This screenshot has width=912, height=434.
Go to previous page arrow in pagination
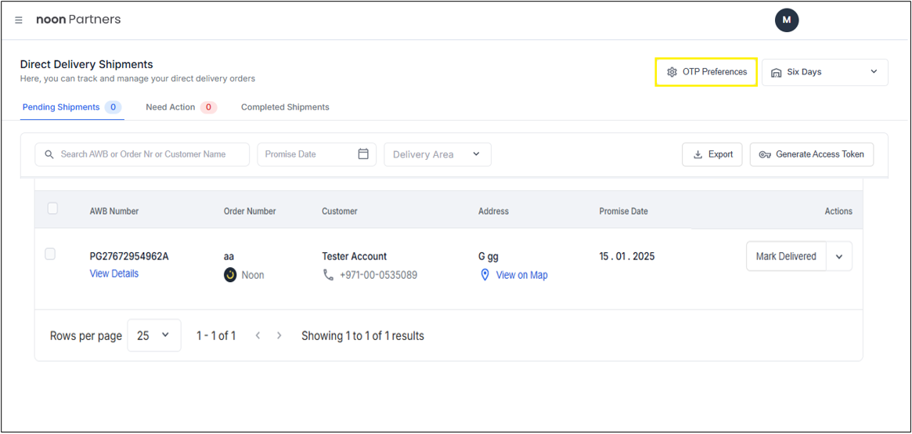(x=258, y=335)
